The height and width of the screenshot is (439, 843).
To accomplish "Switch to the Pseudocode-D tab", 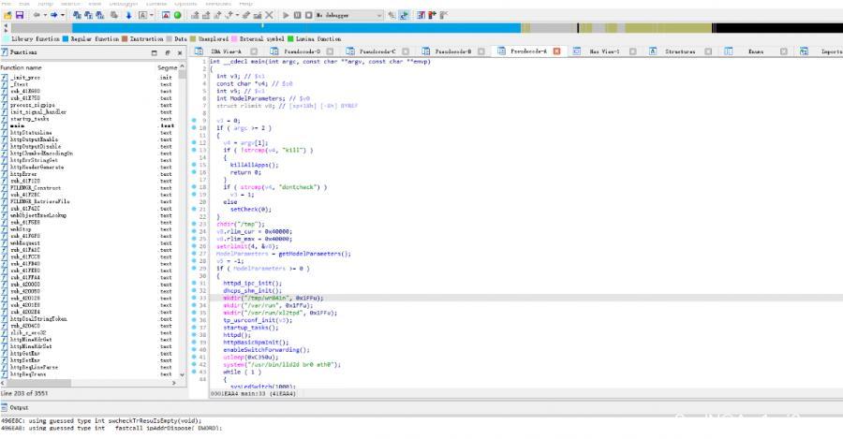I will click(301, 51).
